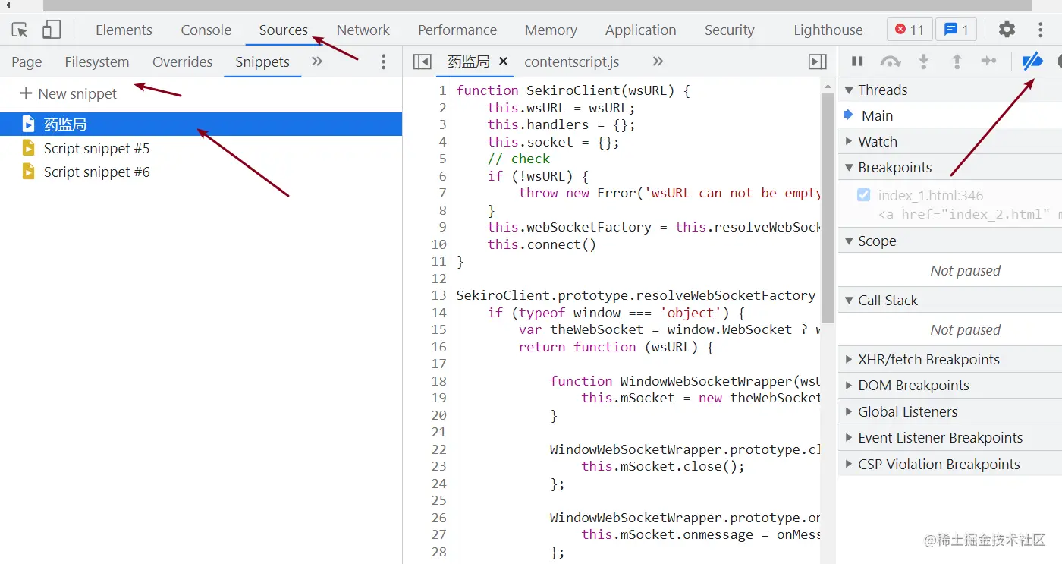
Task: Click the blue issues badge showing 1
Action: click(x=956, y=30)
